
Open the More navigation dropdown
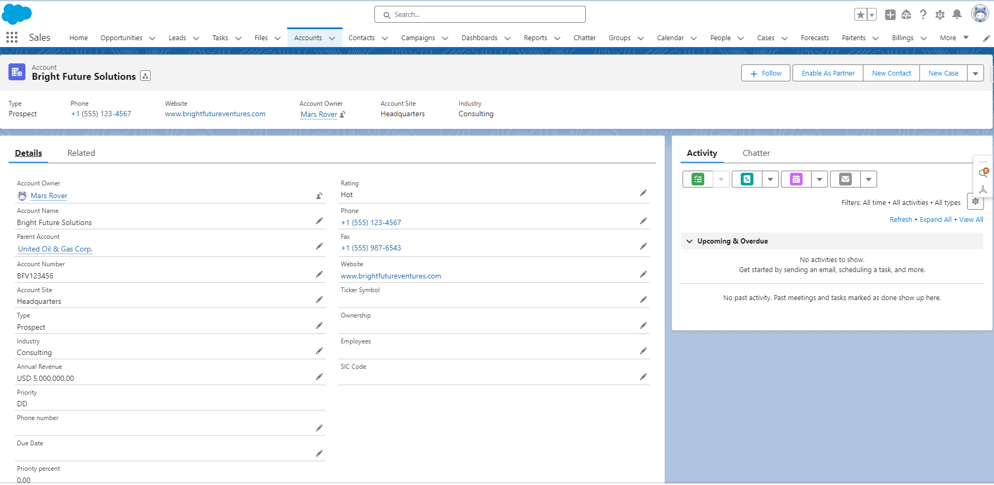click(x=954, y=38)
